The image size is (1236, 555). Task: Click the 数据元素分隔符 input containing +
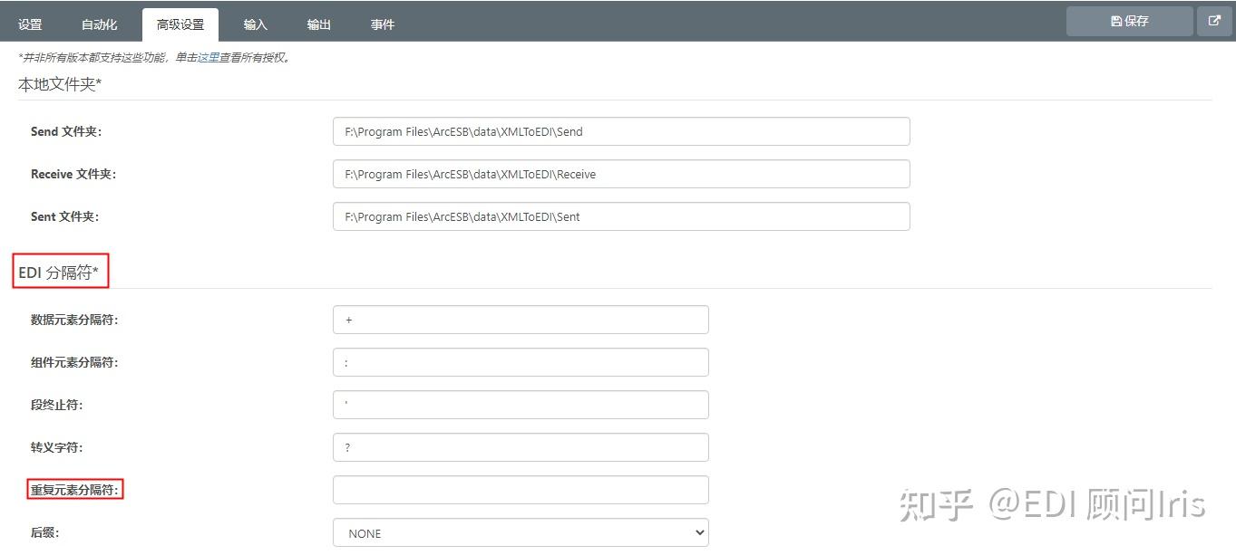520,320
